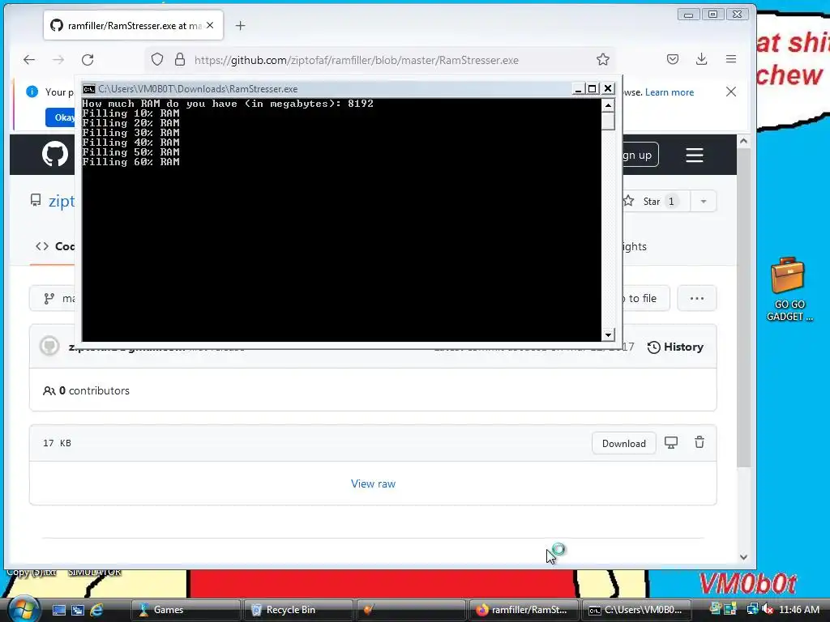This screenshot has height=622, width=830.
Task: Show Firefox downloads panel
Action: click(x=701, y=59)
